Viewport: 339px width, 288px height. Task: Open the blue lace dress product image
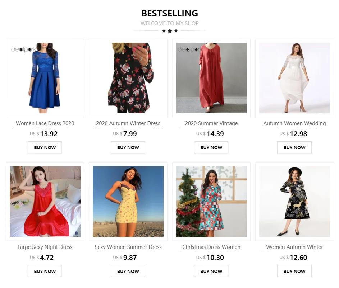[45, 78]
